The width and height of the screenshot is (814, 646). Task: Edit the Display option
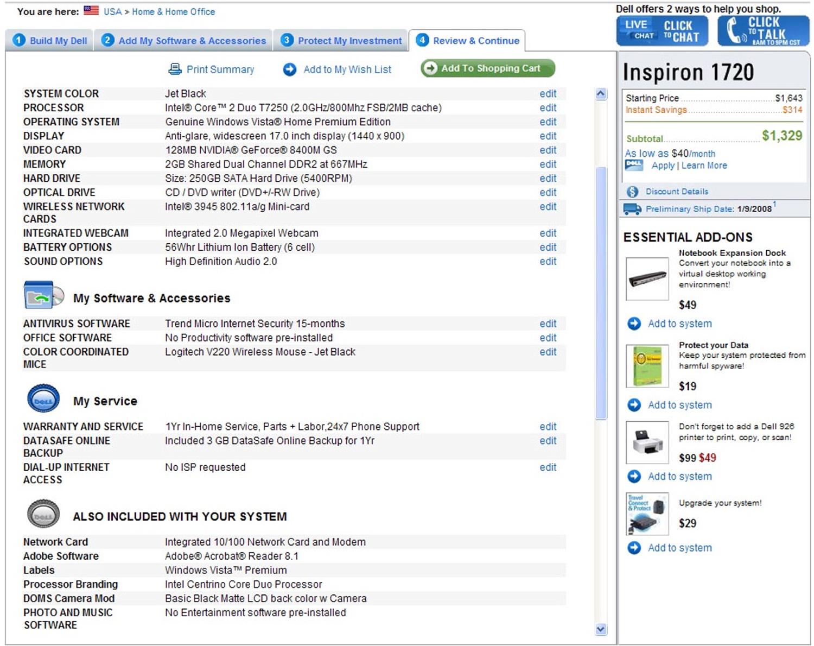[548, 136]
